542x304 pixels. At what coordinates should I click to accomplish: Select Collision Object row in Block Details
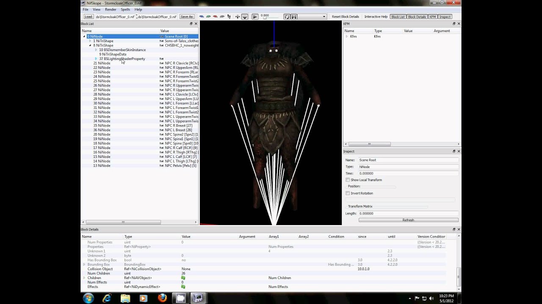[x=263, y=269]
